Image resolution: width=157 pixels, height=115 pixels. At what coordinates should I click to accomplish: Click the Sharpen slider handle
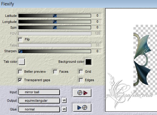(21, 51)
